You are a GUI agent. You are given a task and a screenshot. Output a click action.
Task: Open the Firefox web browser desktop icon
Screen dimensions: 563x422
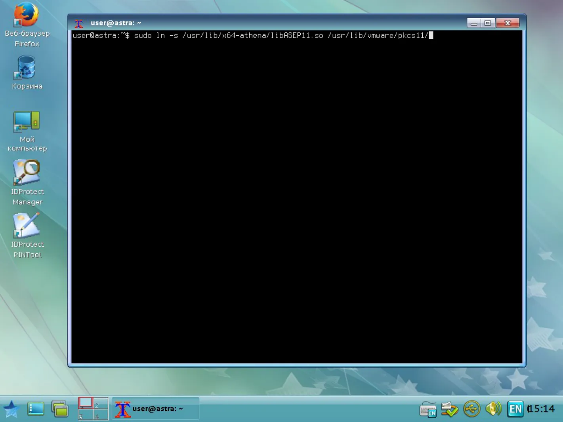click(x=27, y=24)
